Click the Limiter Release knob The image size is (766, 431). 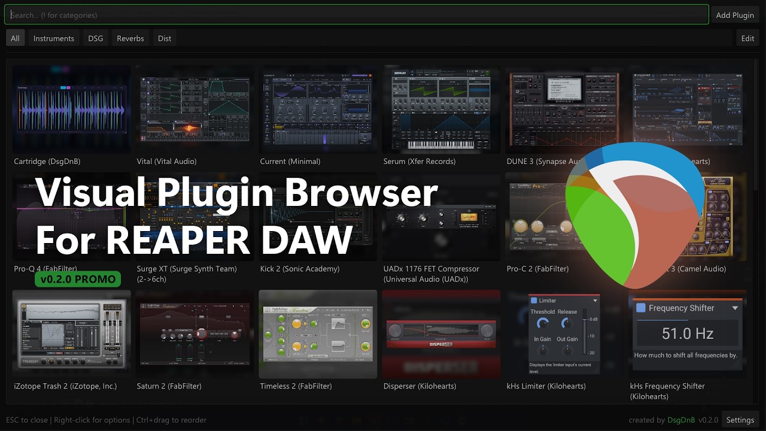point(566,323)
